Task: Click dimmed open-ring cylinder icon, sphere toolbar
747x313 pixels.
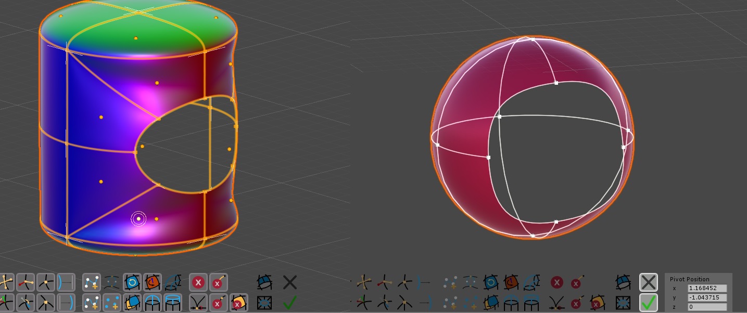Action: point(531,303)
